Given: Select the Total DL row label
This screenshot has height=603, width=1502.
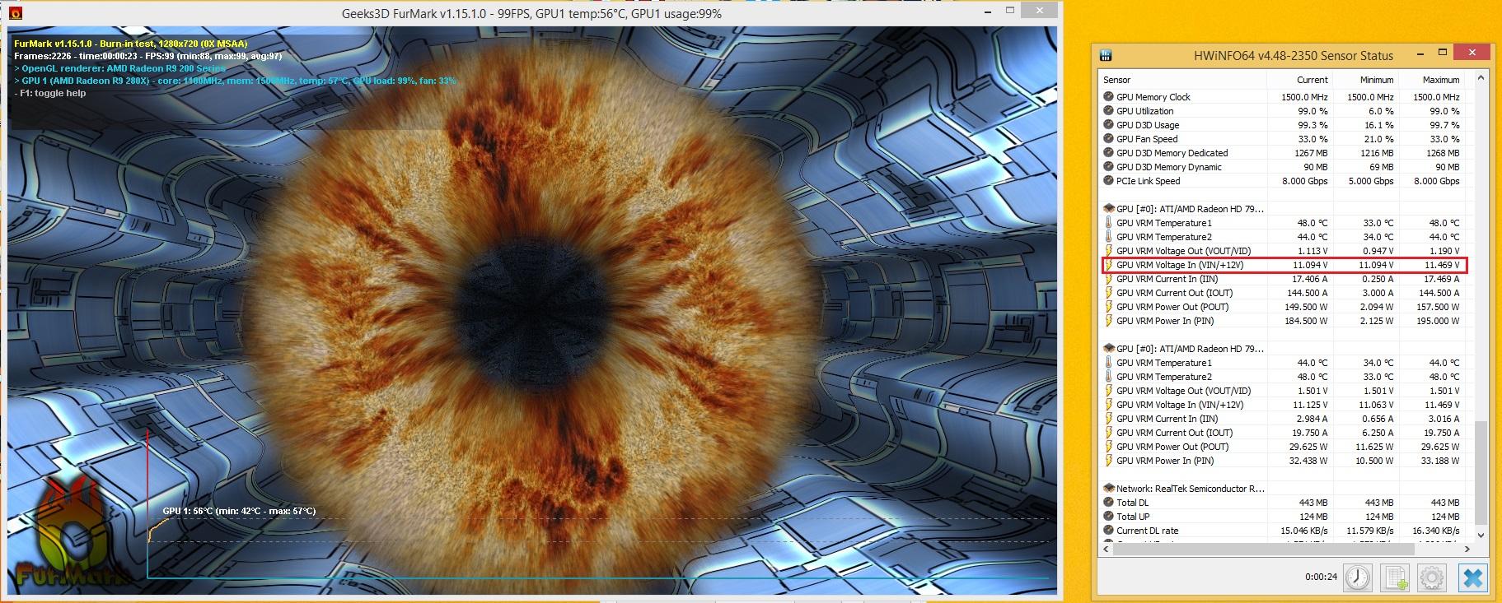Looking at the screenshot, I should point(1132,503).
